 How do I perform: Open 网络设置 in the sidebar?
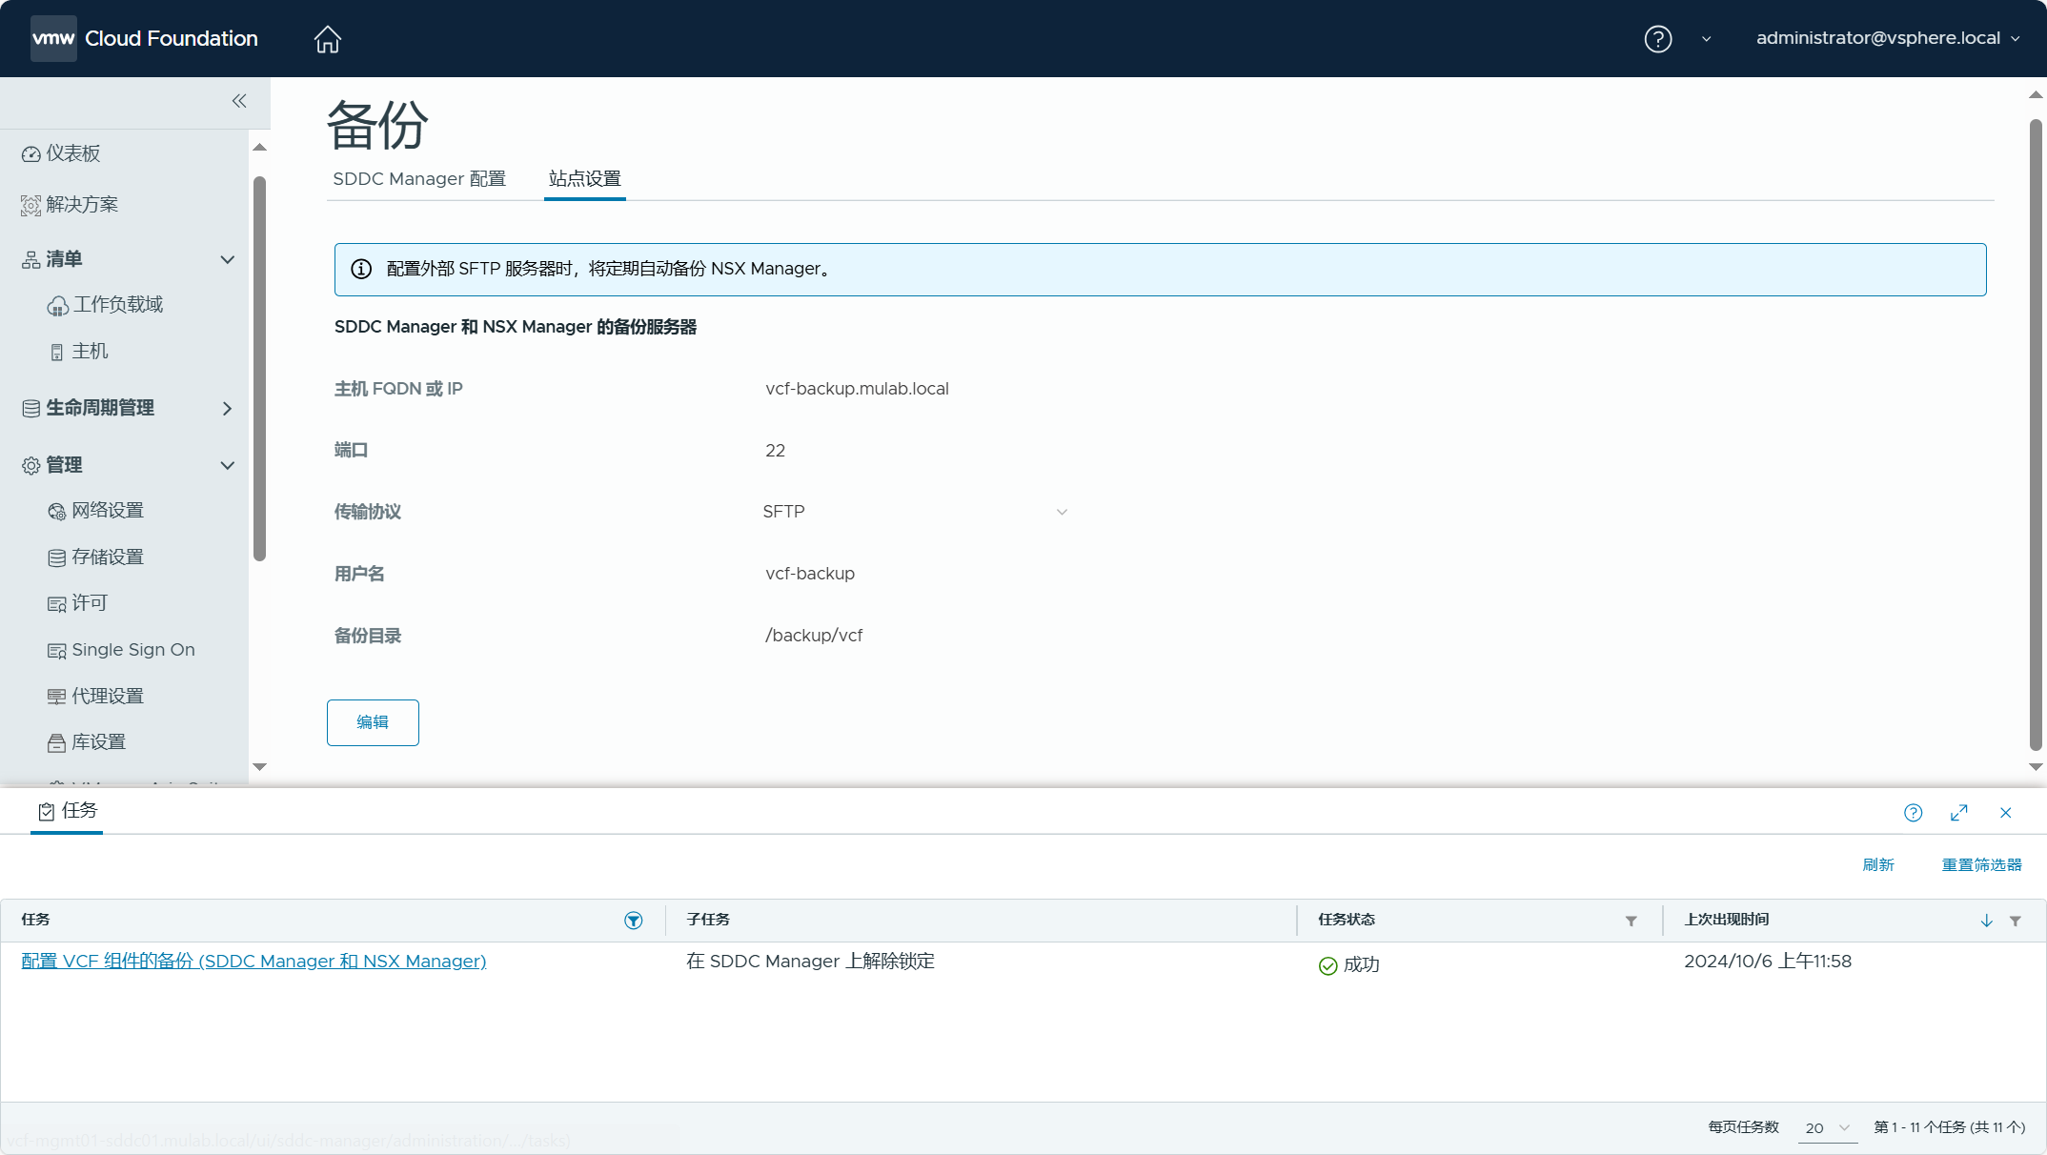(108, 511)
